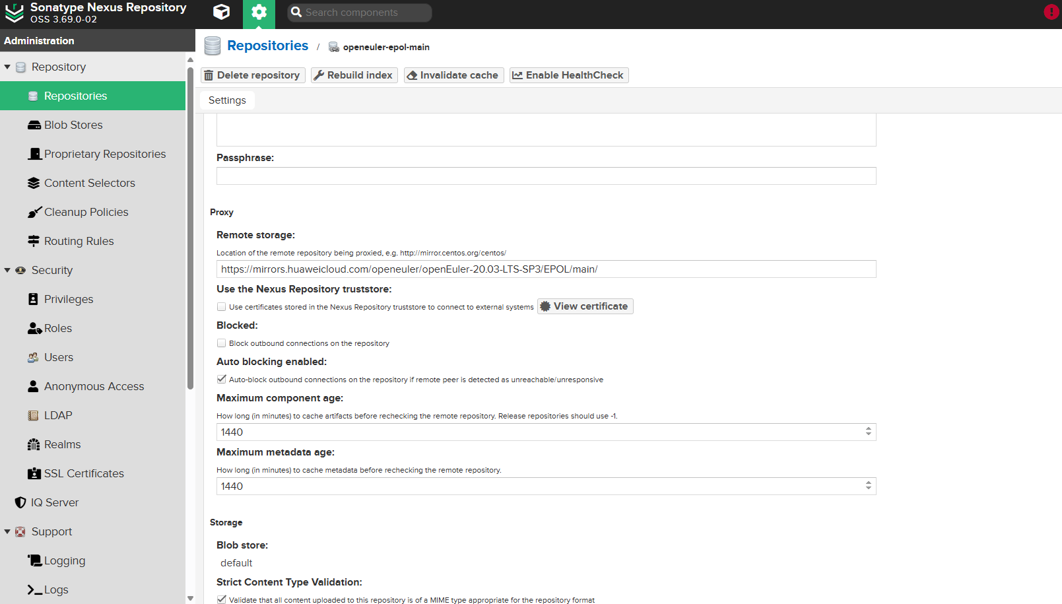Go to SSL Certificates page
1062x604 pixels.
tap(84, 473)
